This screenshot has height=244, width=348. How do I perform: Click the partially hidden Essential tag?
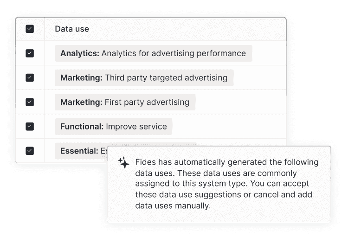81,151
